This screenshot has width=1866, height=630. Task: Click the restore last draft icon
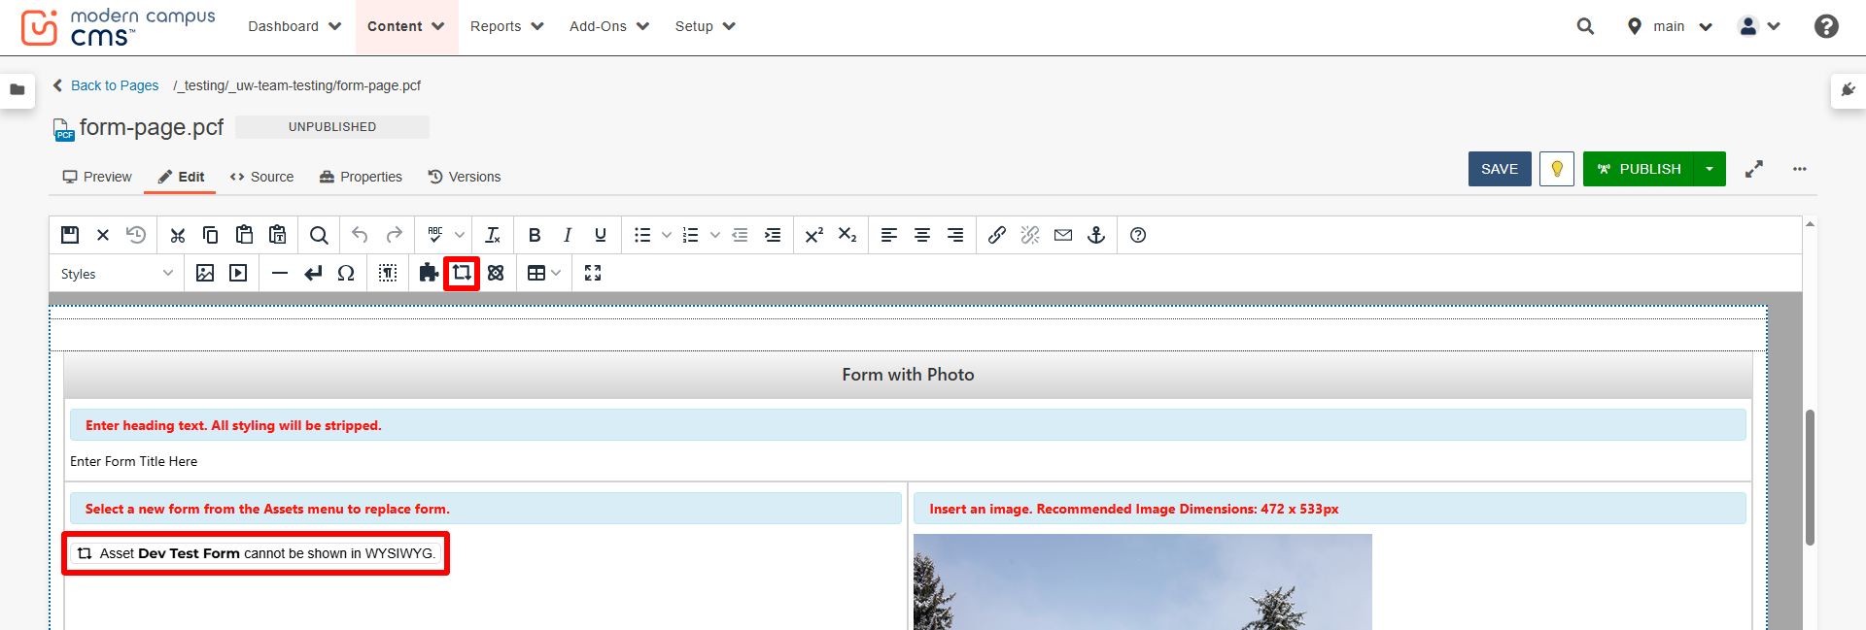click(136, 235)
